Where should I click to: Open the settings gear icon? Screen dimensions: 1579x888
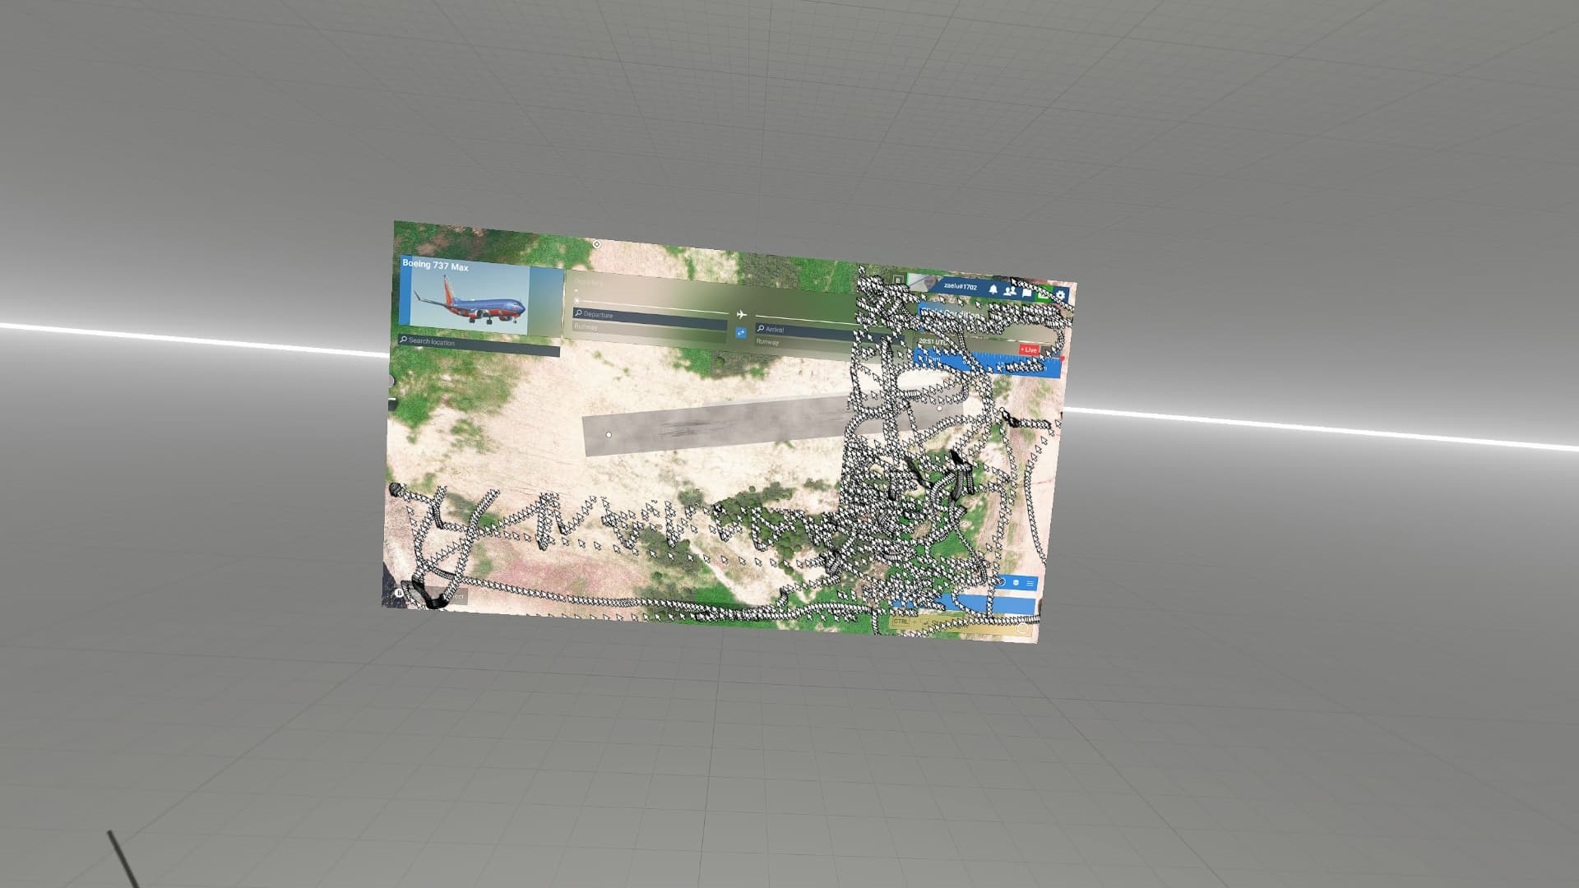point(1061,294)
